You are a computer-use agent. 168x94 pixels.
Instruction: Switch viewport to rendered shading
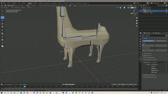pos(135,8)
